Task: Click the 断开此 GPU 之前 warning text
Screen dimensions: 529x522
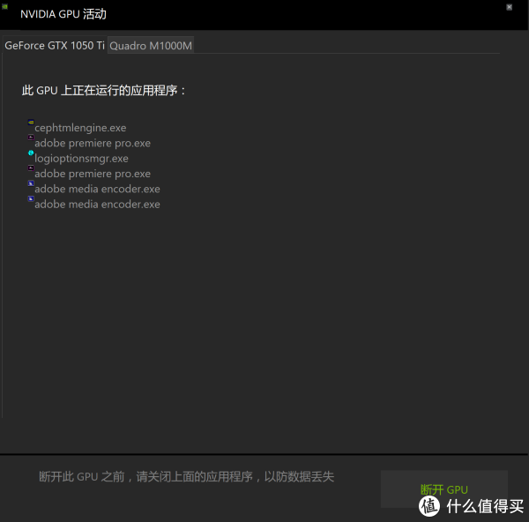Action: pos(186,476)
